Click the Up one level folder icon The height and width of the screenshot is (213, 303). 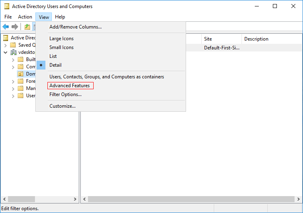27,27
